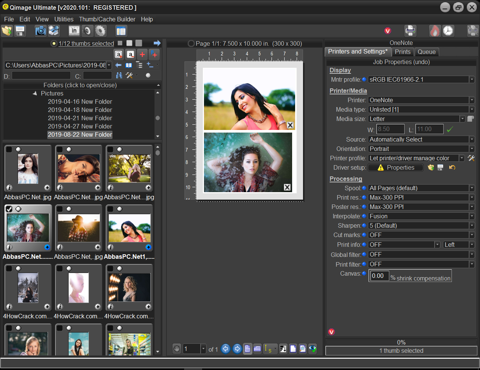The image size is (480, 370).
Task: Click the crossed-out printer cancel icon
Action: pos(473,31)
